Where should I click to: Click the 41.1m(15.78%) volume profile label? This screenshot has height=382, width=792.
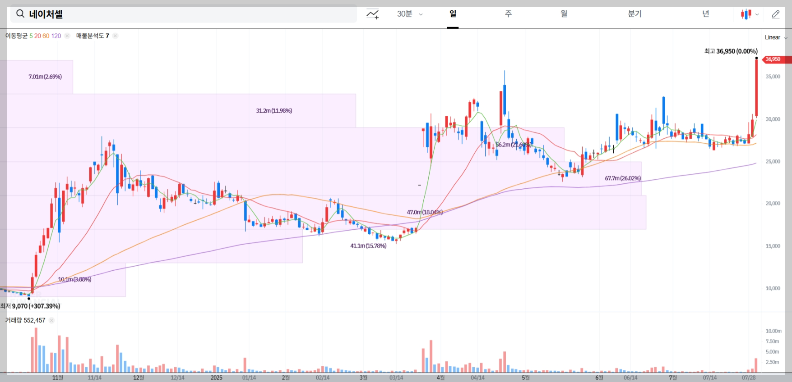coord(368,246)
